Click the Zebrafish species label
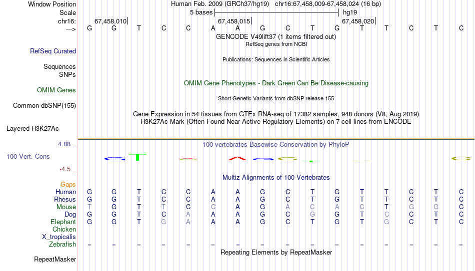This screenshot has height=271, width=475. pyautogui.click(x=62, y=244)
